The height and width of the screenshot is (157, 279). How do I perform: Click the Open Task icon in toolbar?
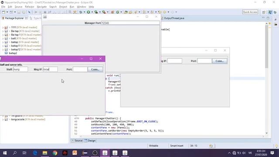coord(131,12)
